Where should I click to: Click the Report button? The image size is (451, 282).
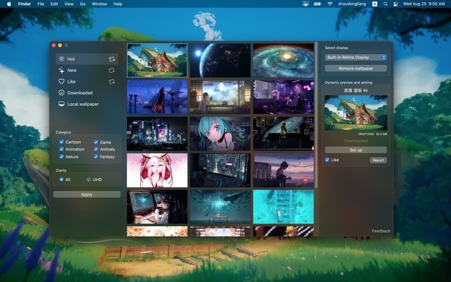point(378,160)
